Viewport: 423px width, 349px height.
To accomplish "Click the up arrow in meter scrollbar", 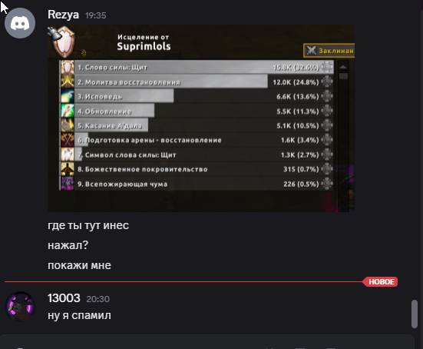I will [x=343, y=67].
